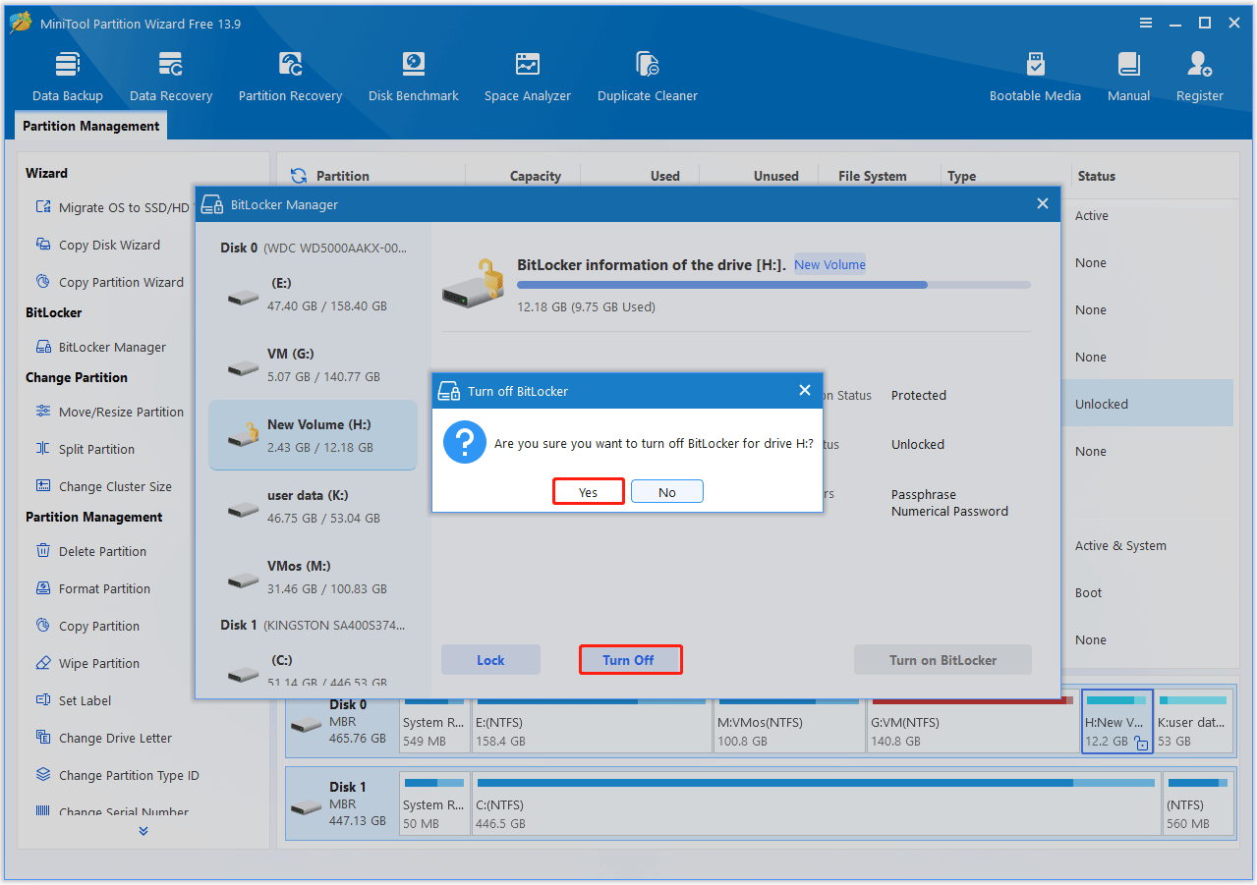Screen dimensions: 1257x885
Task: Click Active & System status cell
Action: pyautogui.click(x=1120, y=545)
